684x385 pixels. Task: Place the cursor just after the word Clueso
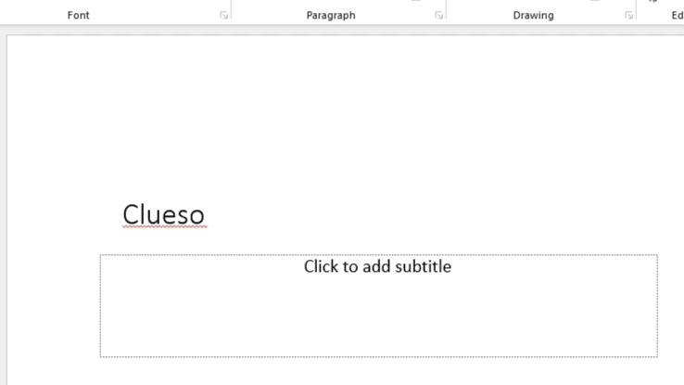[206, 214]
